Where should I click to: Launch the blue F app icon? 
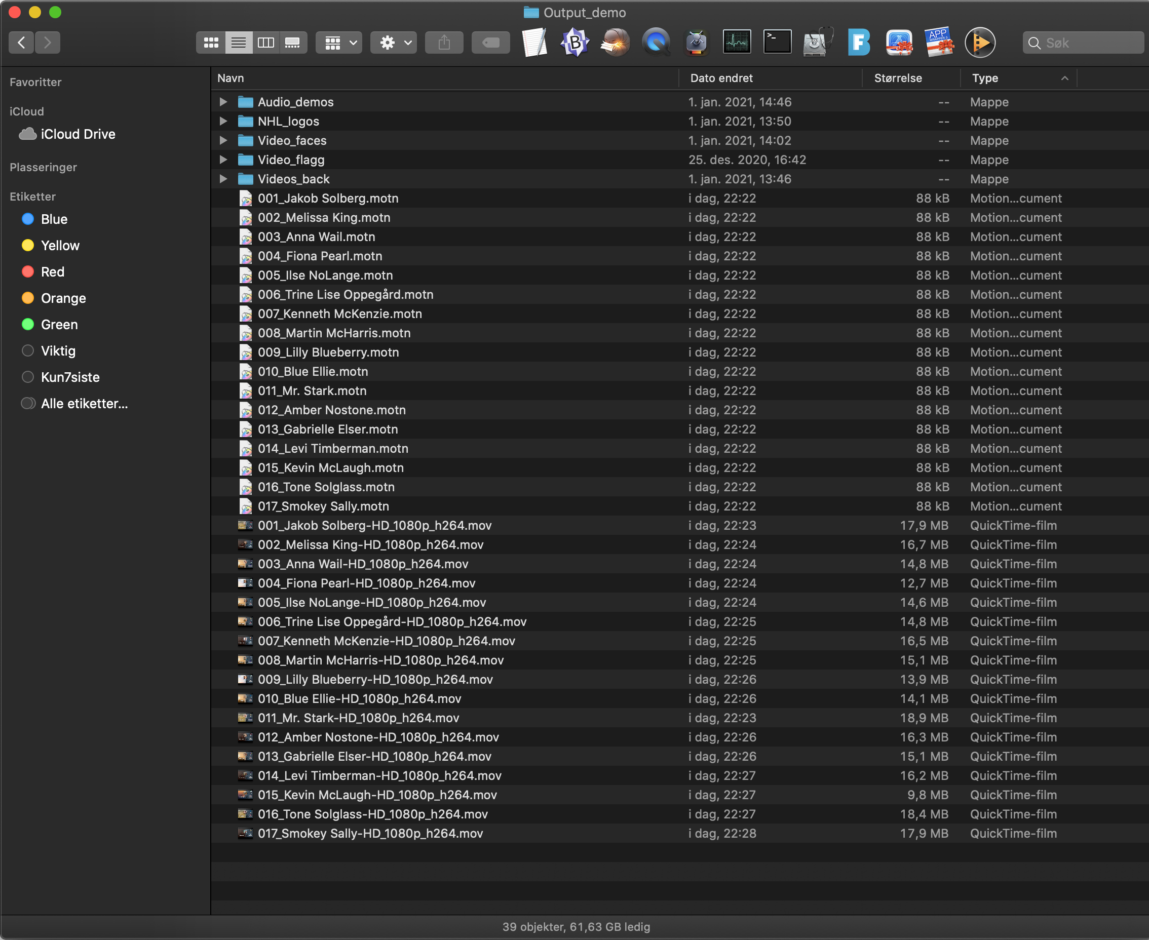pyautogui.click(x=859, y=42)
